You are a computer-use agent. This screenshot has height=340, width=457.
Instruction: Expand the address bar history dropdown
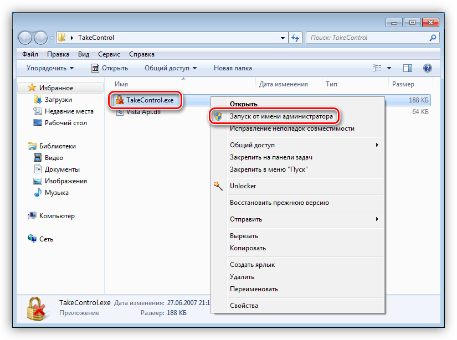coord(283,38)
